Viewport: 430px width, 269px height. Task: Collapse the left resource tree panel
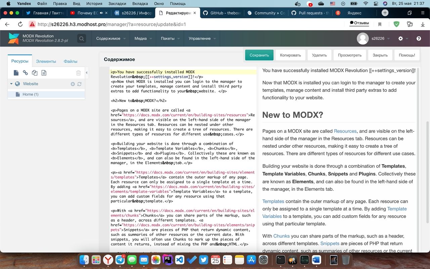[87, 73]
